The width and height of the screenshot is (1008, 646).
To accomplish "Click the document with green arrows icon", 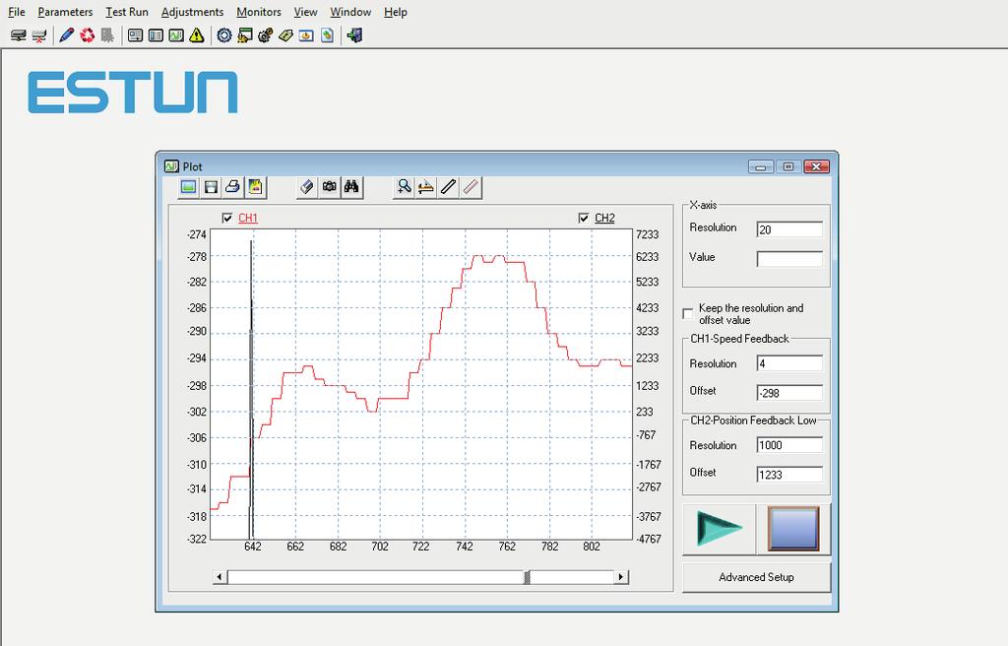I will pyautogui.click(x=327, y=35).
